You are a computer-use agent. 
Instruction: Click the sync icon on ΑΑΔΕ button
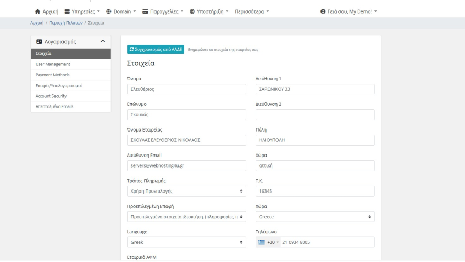(131, 50)
